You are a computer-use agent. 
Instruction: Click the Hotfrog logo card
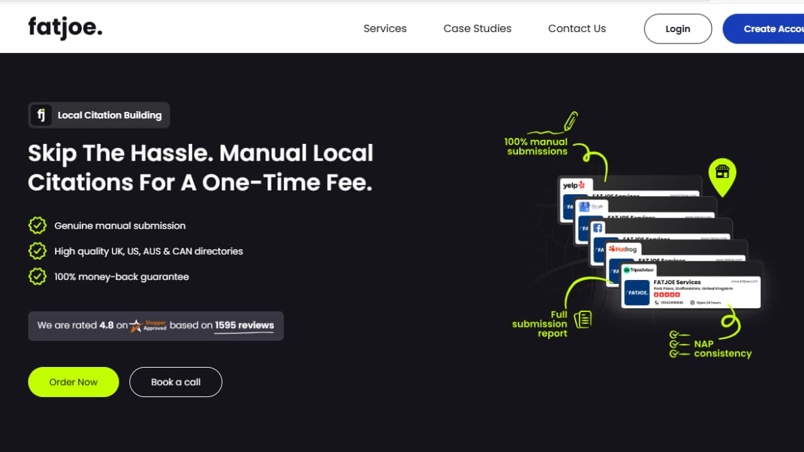pyautogui.click(x=623, y=249)
